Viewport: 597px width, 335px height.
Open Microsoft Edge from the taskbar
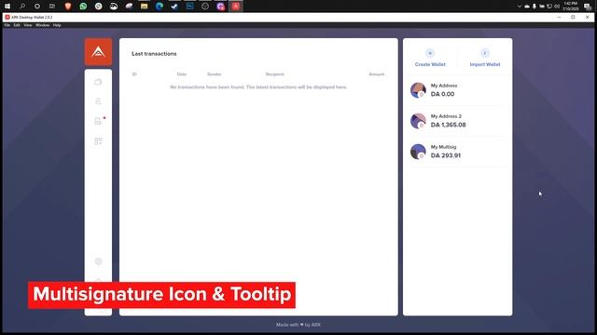160,7
